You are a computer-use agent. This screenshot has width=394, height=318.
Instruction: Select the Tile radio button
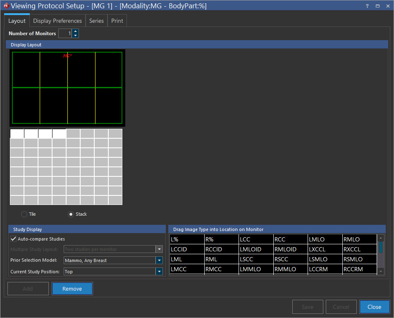point(24,214)
